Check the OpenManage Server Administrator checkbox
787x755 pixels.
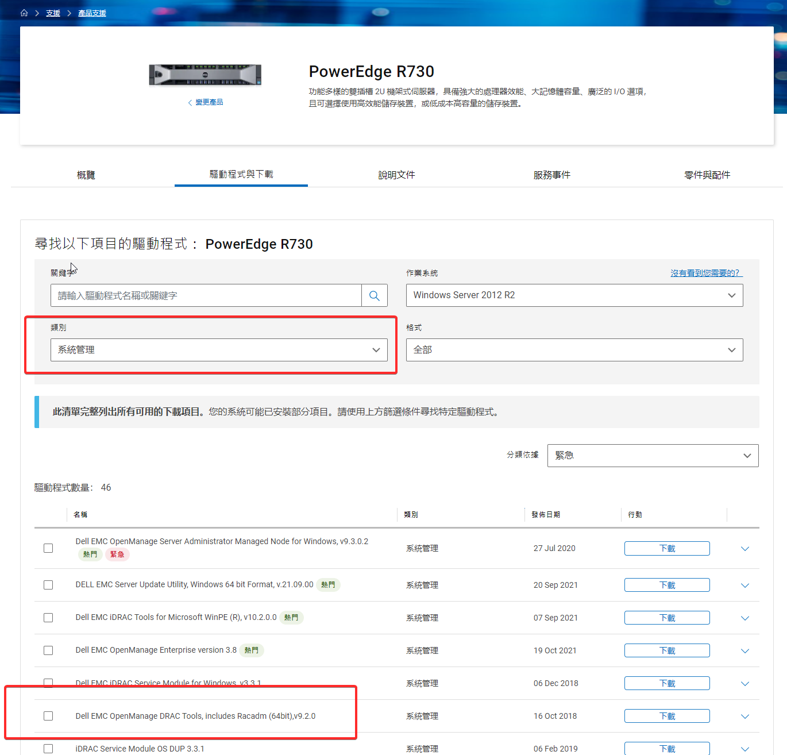[48, 548]
